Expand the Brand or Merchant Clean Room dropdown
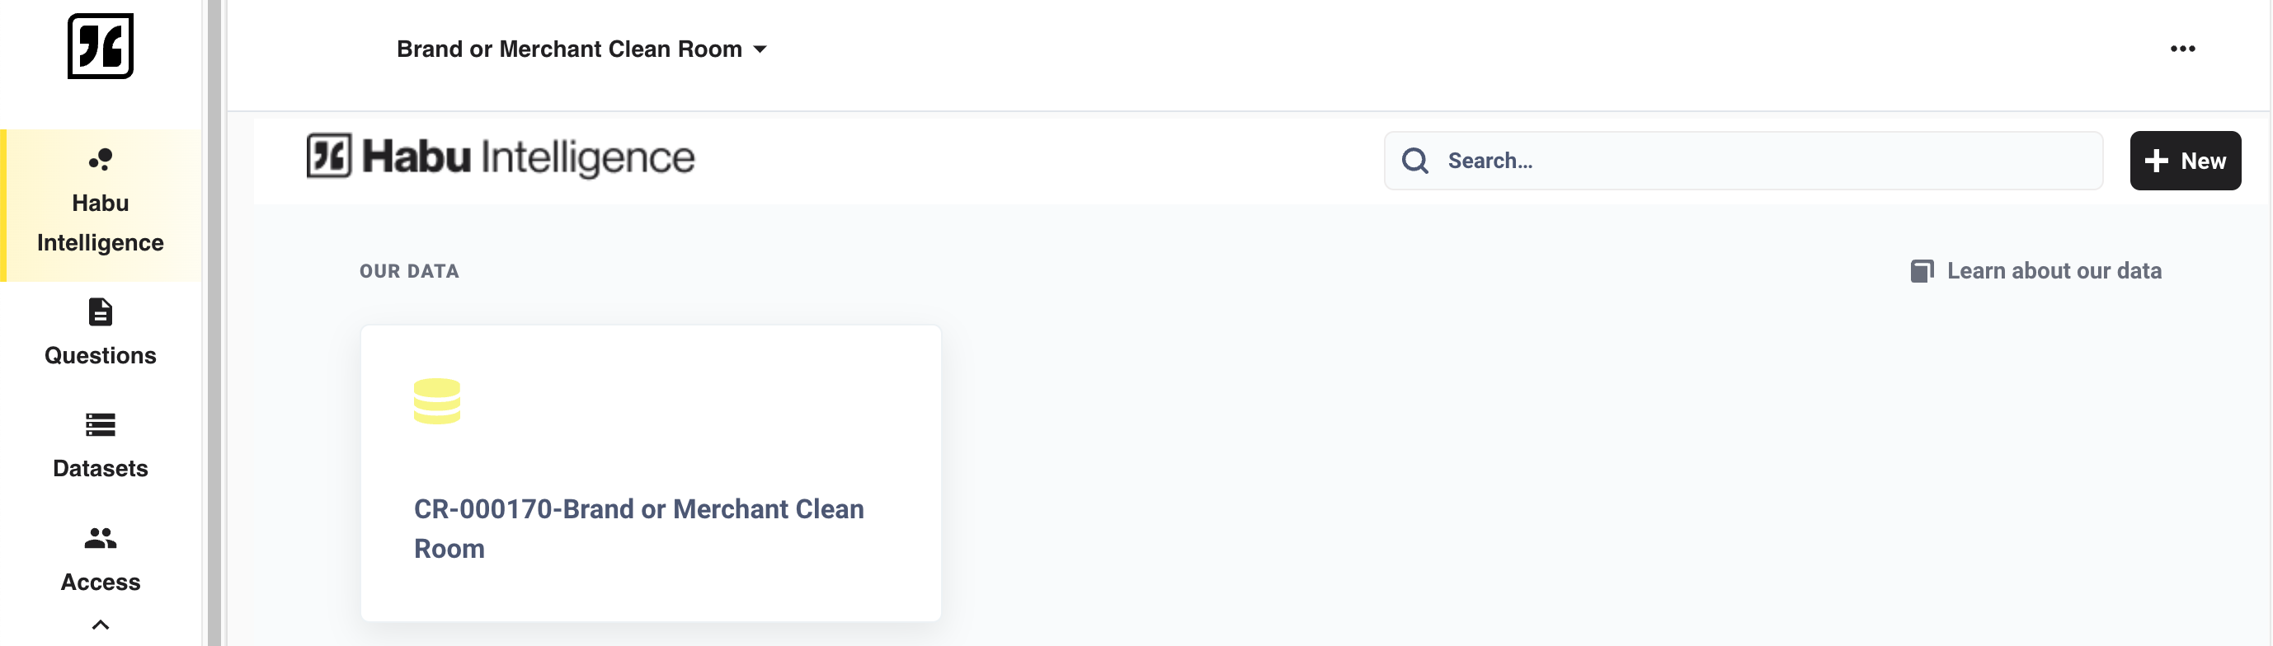2273x646 pixels. pos(581,49)
